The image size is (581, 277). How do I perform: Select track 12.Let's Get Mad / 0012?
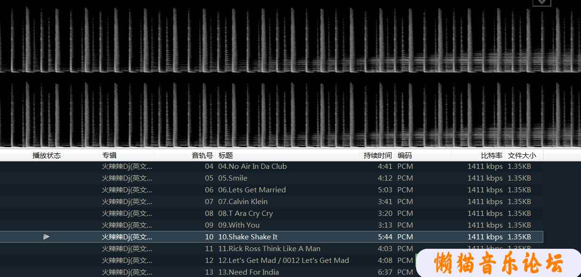(x=284, y=260)
